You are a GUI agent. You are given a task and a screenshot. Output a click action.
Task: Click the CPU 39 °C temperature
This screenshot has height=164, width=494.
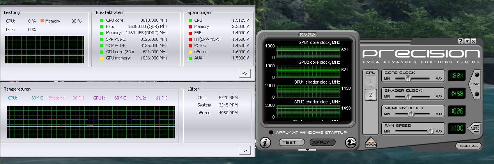point(37,98)
